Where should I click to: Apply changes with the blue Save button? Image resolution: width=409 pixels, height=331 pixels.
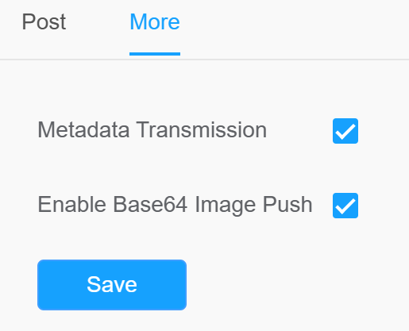(112, 285)
